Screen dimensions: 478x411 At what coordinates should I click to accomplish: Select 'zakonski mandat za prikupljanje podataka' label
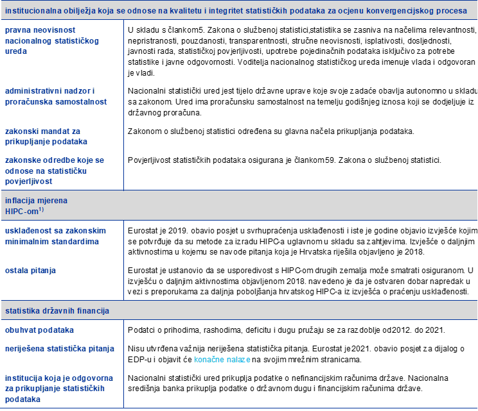point(46,136)
